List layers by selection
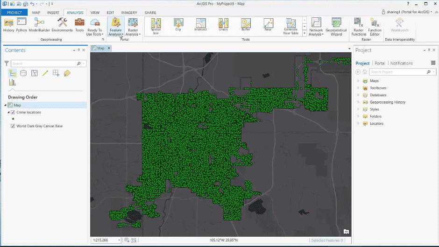This screenshot has width=439, height=247. [x=35, y=73]
